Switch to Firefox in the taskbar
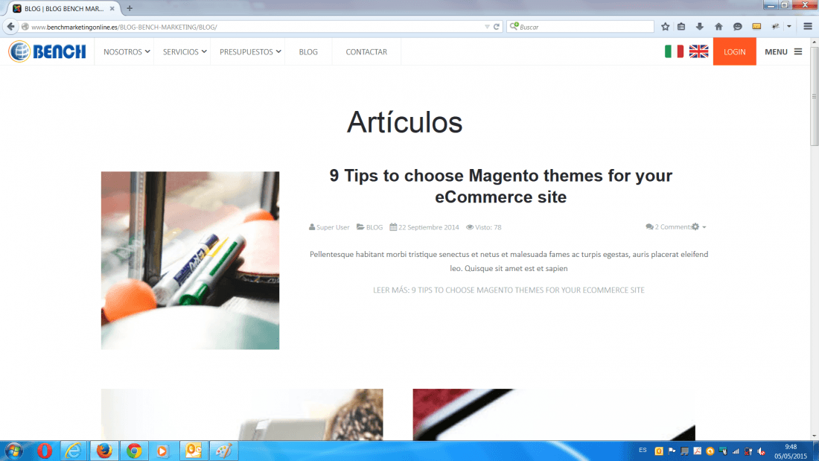This screenshot has width=819, height=461. [104, 451]
